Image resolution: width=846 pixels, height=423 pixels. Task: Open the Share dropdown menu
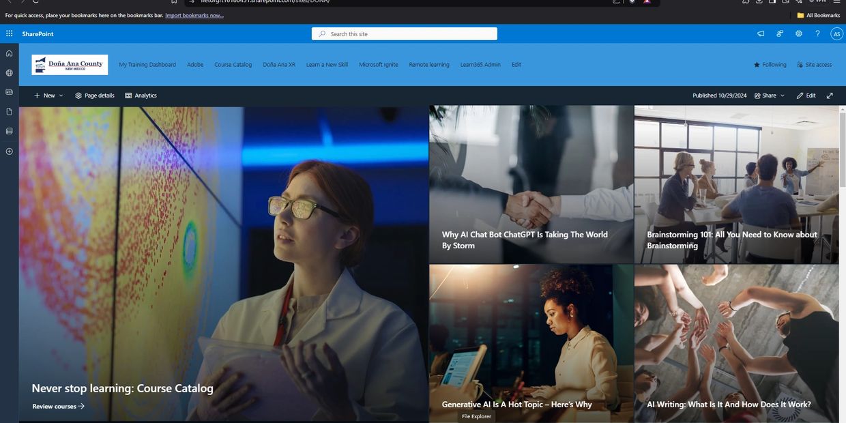tap(770, 96)
